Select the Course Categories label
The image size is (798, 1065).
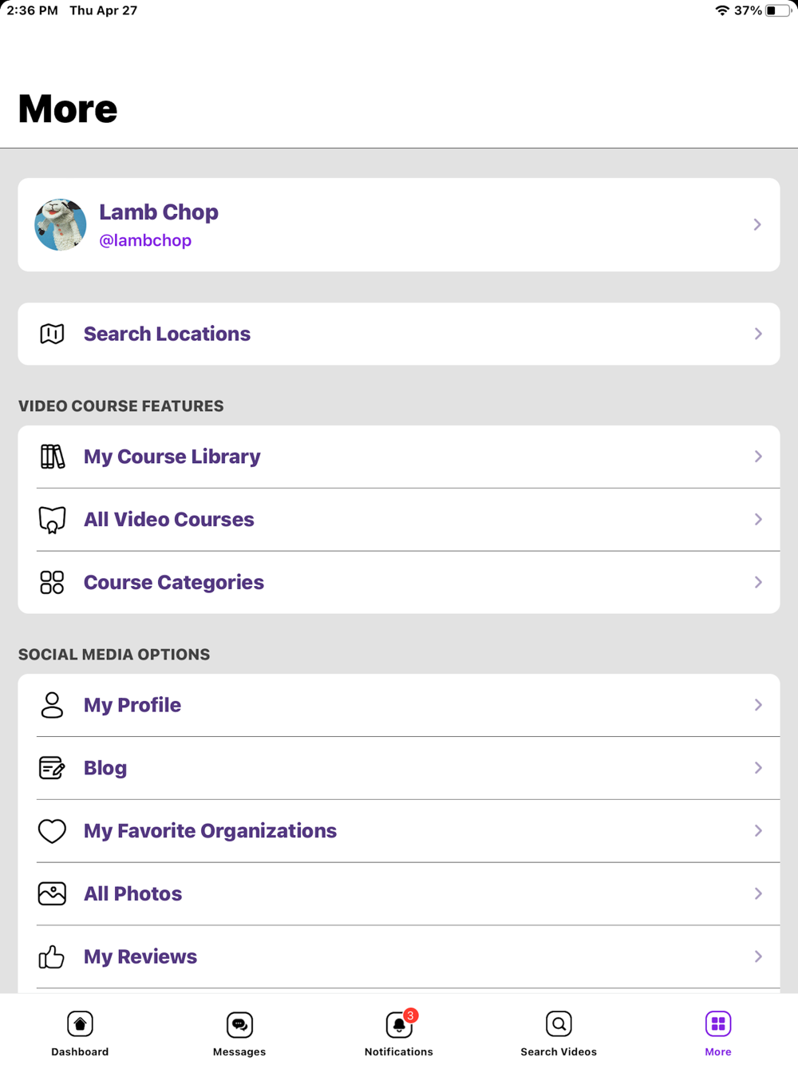(174, 582)
